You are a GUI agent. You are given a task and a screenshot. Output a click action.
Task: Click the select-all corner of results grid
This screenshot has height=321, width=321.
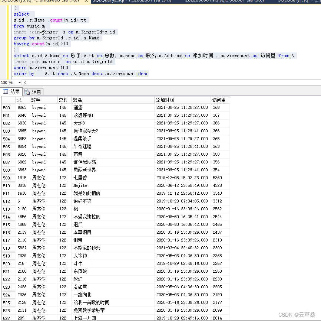(x=9, y=100)
